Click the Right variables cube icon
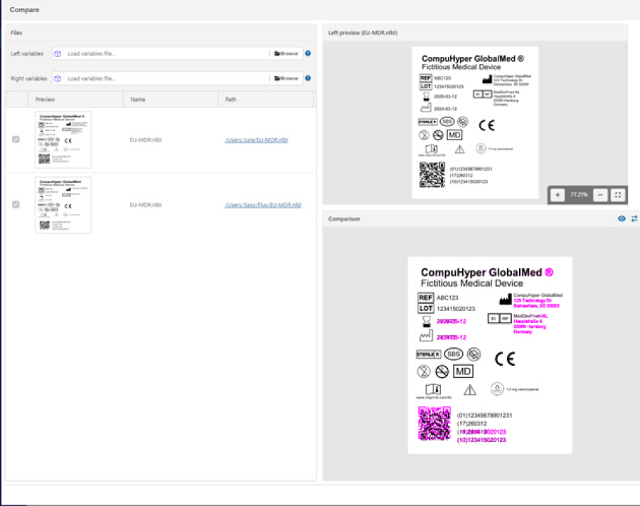This screenshot has height=506, width=640. (58, 78)
